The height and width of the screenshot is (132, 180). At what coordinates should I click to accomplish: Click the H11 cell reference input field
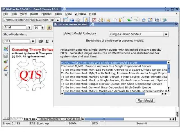click(17, 41)
